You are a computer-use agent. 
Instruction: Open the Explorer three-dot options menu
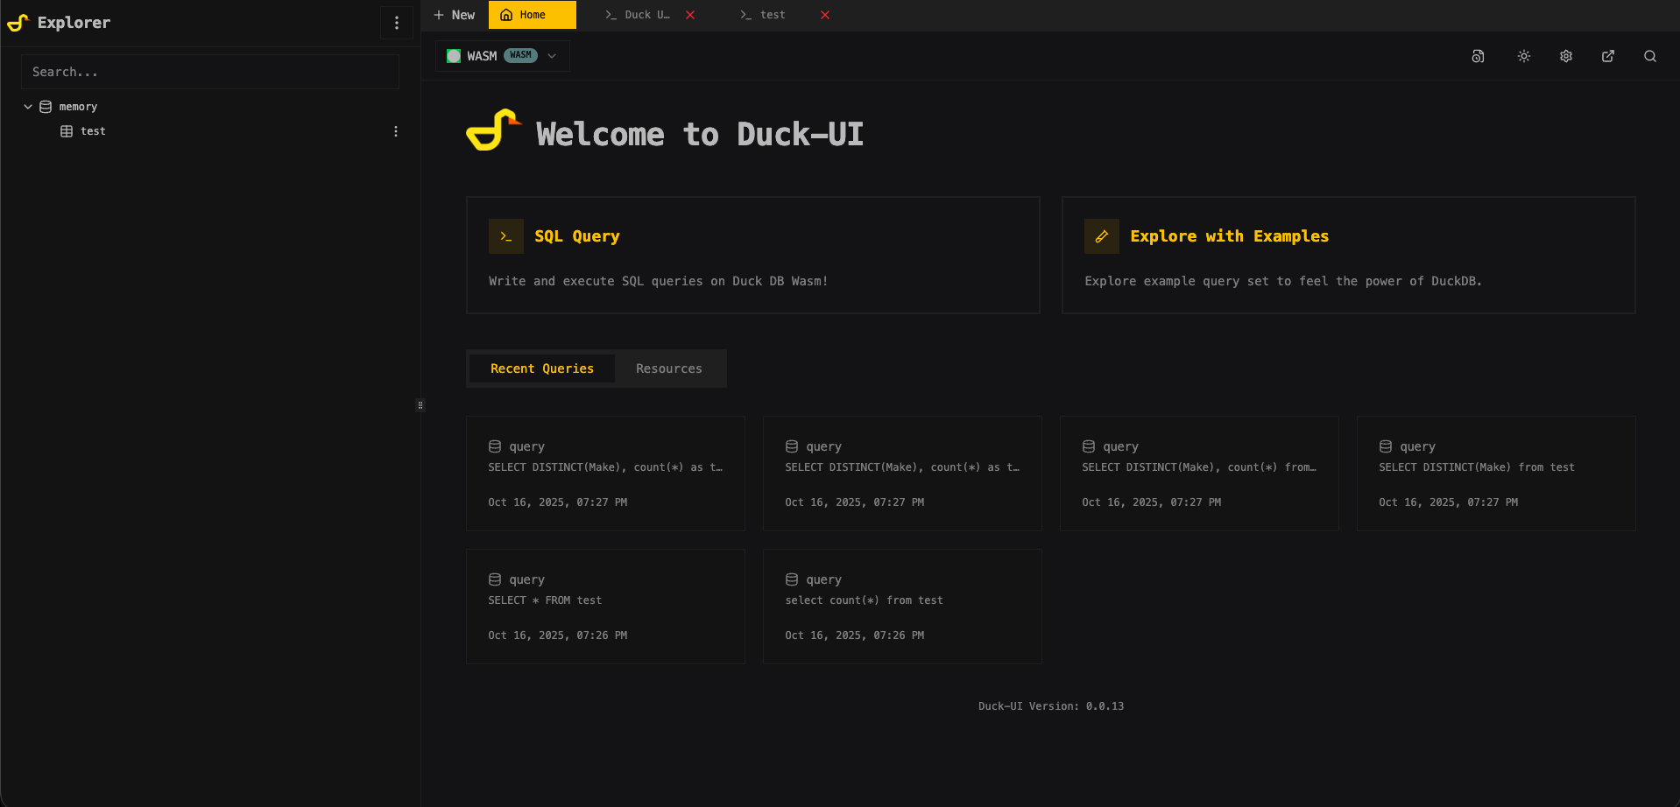click(396, 23)
